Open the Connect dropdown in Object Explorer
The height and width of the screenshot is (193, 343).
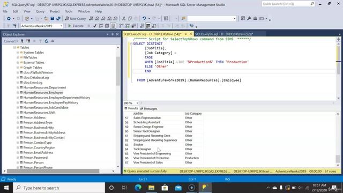[11, 41]
